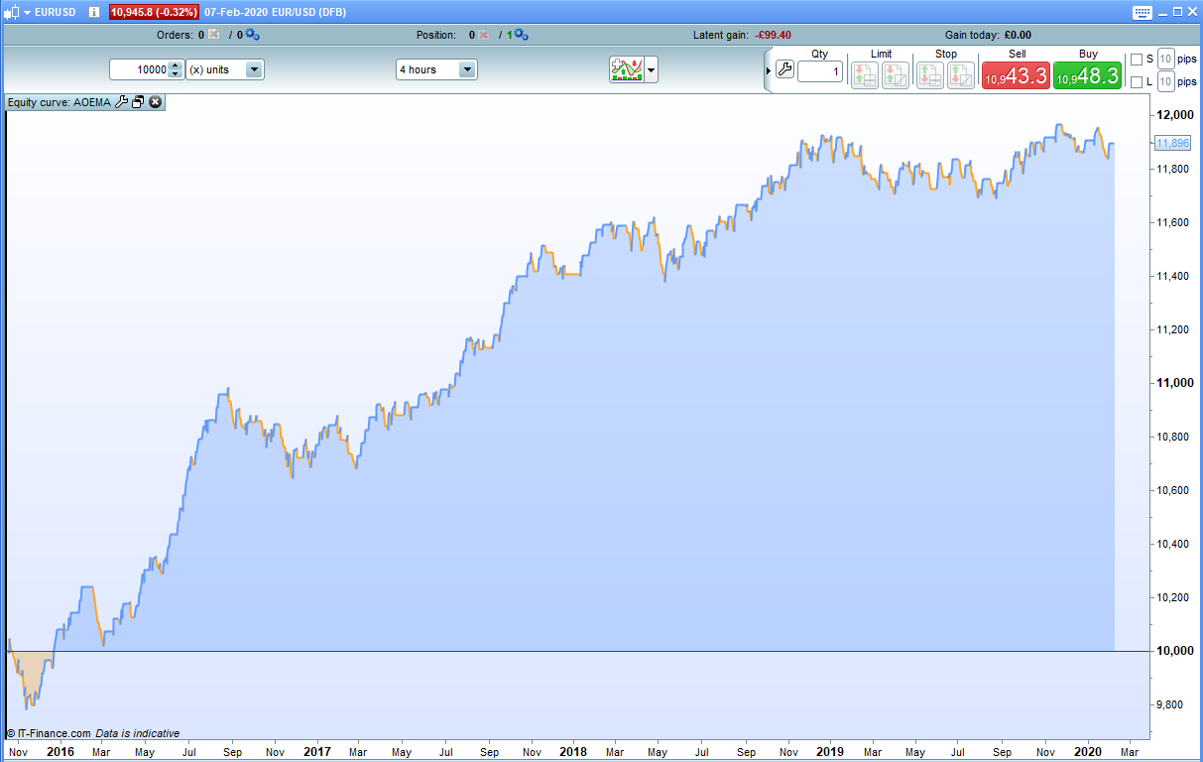
Task: Click the first Limit order icon
Action: [865, 75]
